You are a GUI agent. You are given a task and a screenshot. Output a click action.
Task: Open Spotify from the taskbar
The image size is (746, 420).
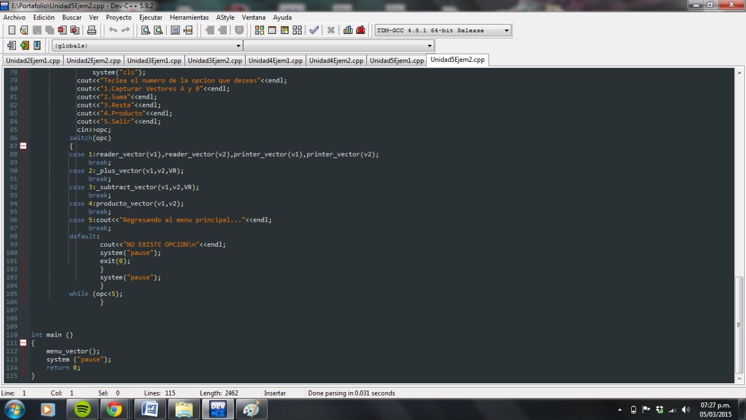pyautogui.click(x=83, y=409)
